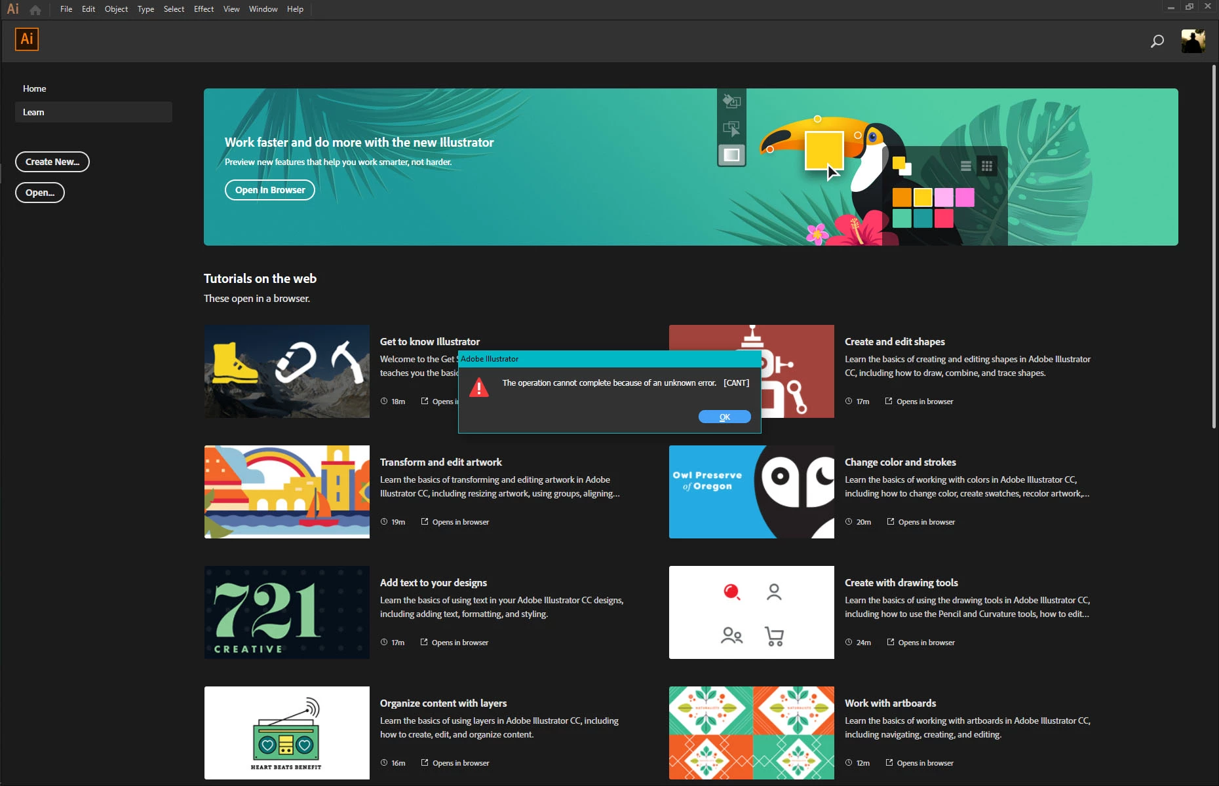1219x786 pixels.
Task: Open the Help menu
Action: pos(295,9)
